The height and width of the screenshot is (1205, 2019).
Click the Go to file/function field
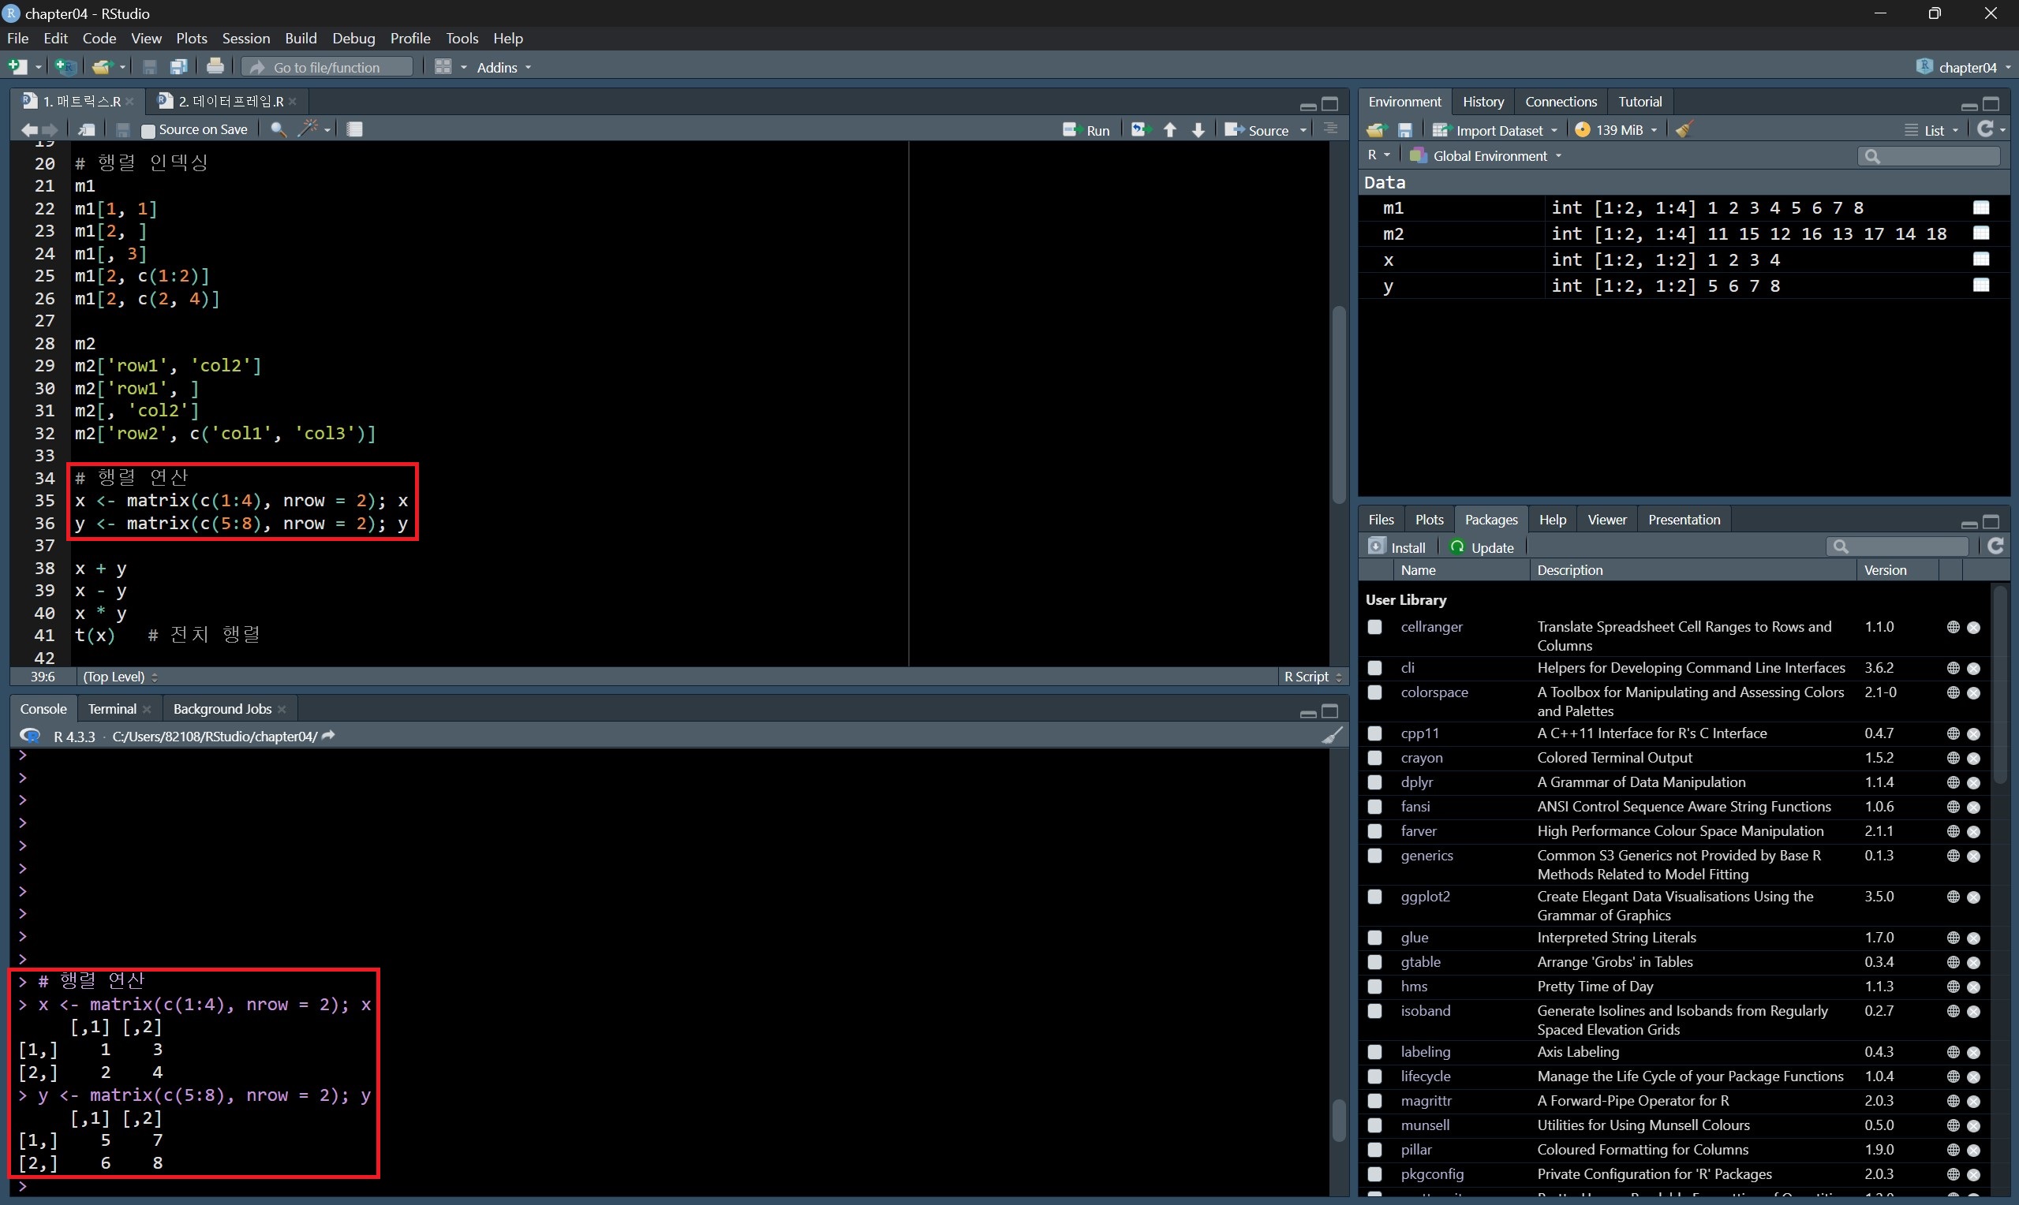[x=327, y=67]
